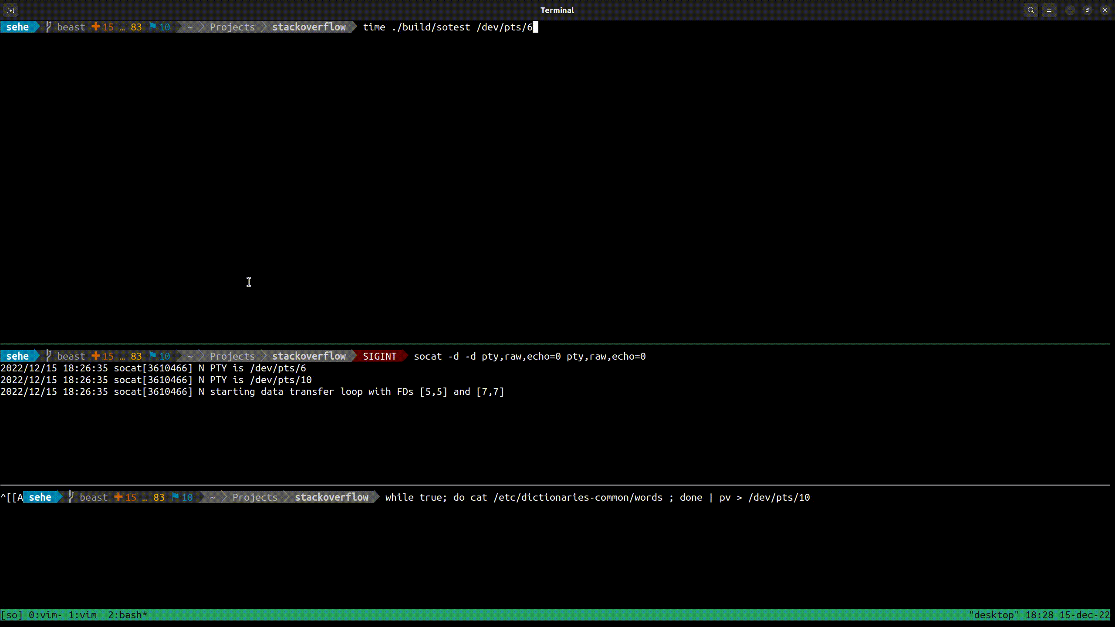
Task: Click the Projects breadcrumb segment
Action: tap(233, 27)
